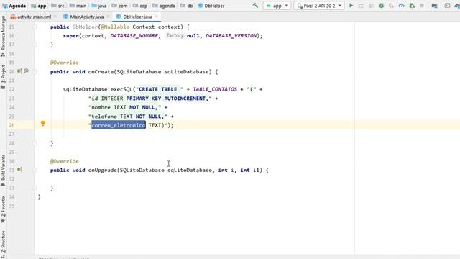Collapse the DbHelper constructor fold marker
Image resolution: width=460 pixels, height=259 pixels.
click(35, 27)
